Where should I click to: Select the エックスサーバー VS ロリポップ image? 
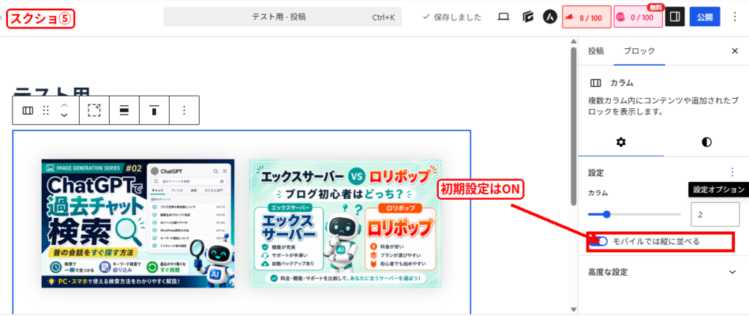tap(345, 223)
